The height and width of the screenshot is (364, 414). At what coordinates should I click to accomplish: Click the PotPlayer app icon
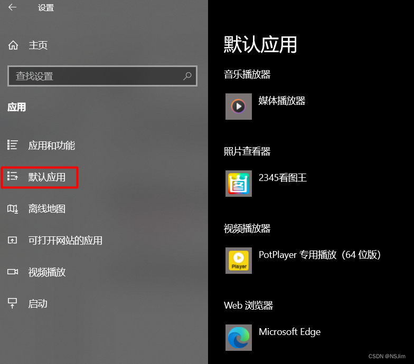point(239,261)
